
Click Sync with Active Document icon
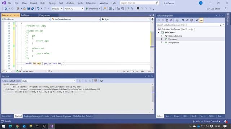coord(183,20)
